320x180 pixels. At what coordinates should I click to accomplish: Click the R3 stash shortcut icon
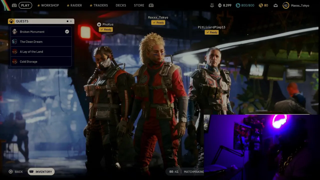click(x=212, y=5)
